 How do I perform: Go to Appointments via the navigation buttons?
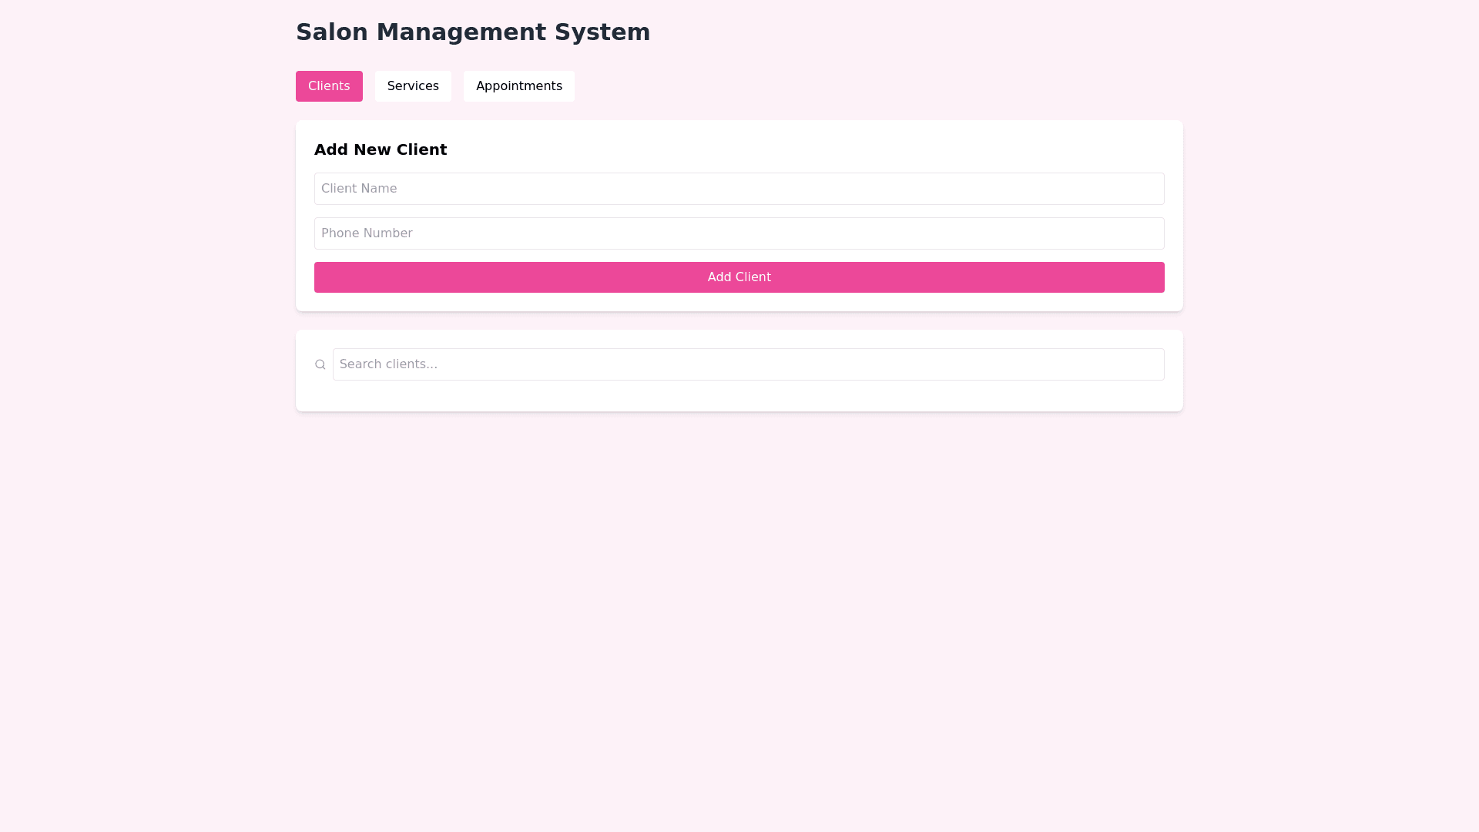coord(518,86)
